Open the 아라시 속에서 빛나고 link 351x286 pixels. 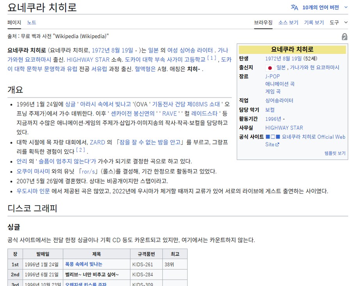coord(105,104)
